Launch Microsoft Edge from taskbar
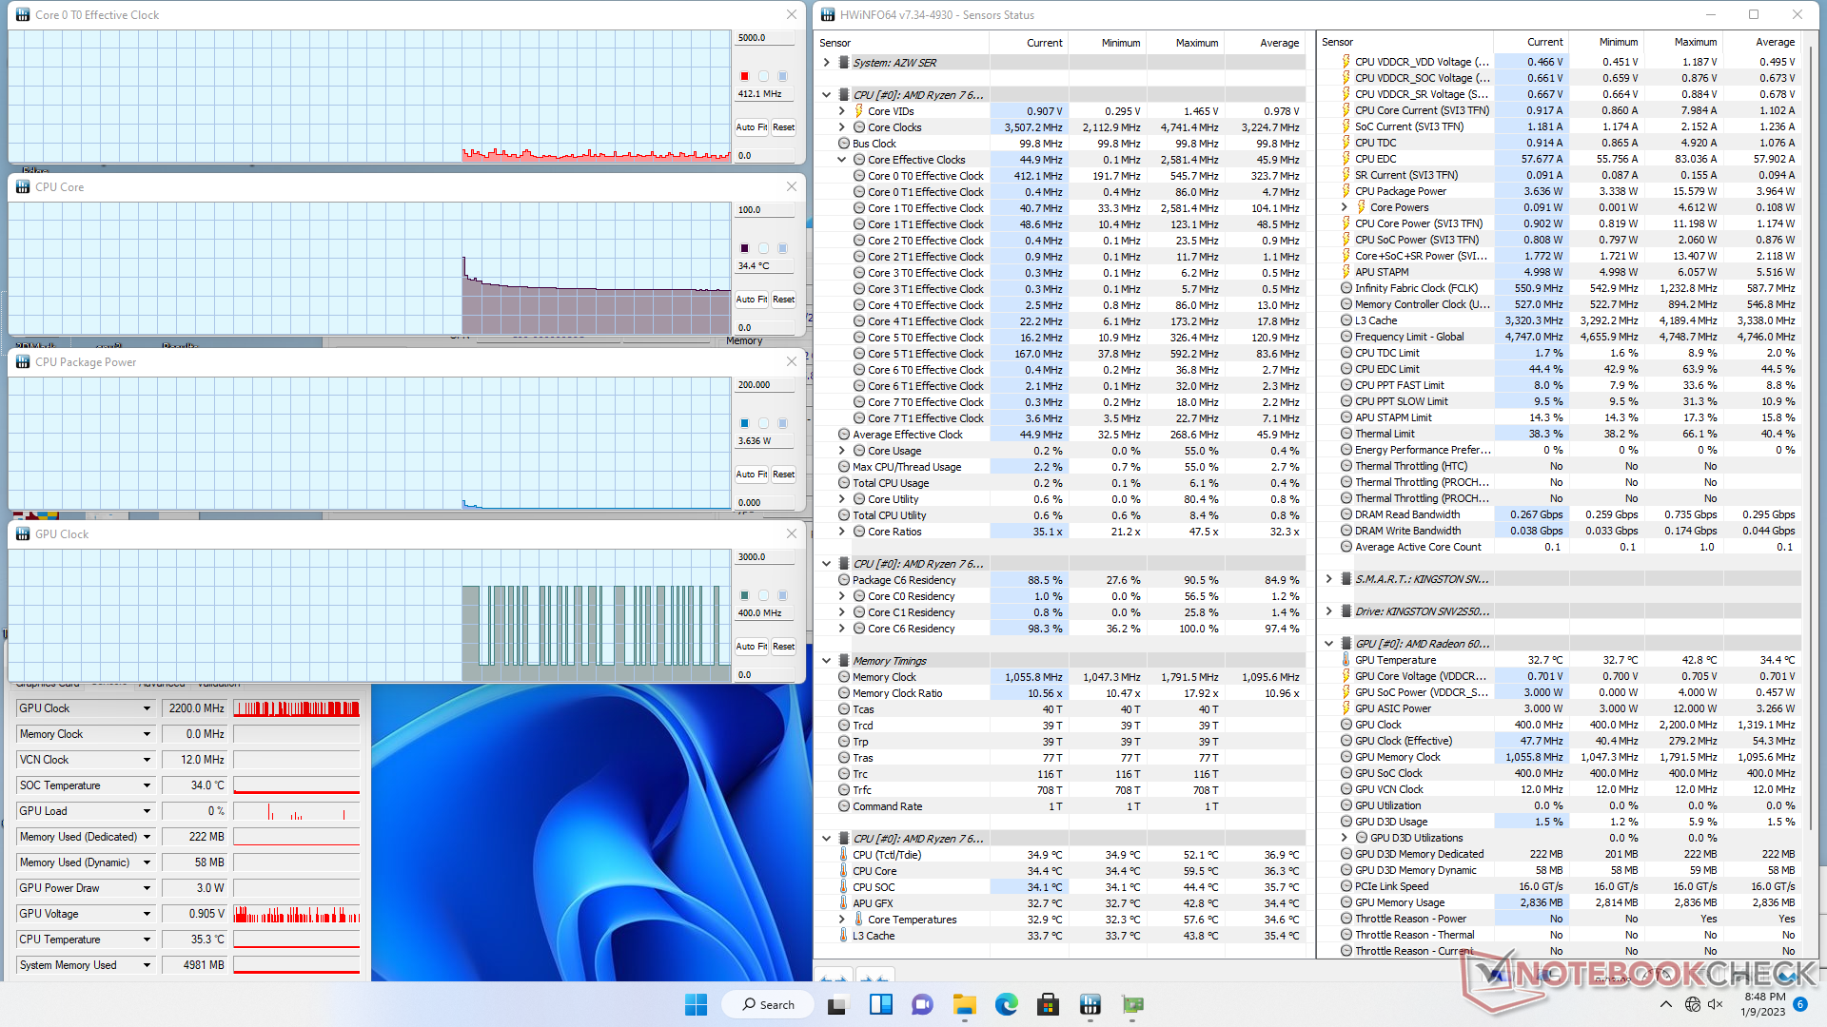The image size is (1827, 1027). click(1006, 1004)
